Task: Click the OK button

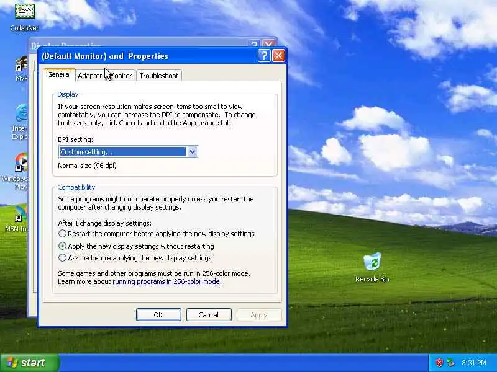Action: tap(158, 315)
